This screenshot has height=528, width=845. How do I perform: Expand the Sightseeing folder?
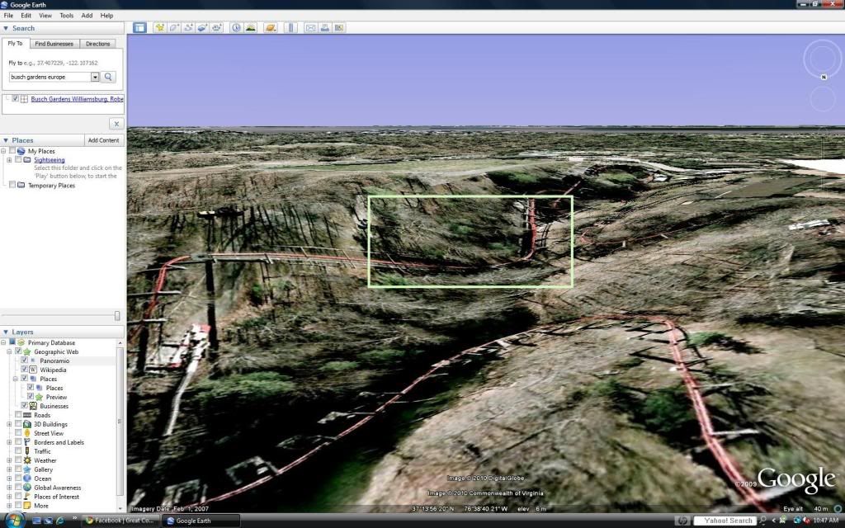8,160
